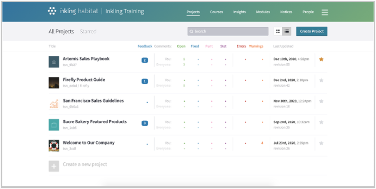The image size is (376, 189).
Task: Click Sep 2nd, 2020 updated date
Action: pos(285,122)
